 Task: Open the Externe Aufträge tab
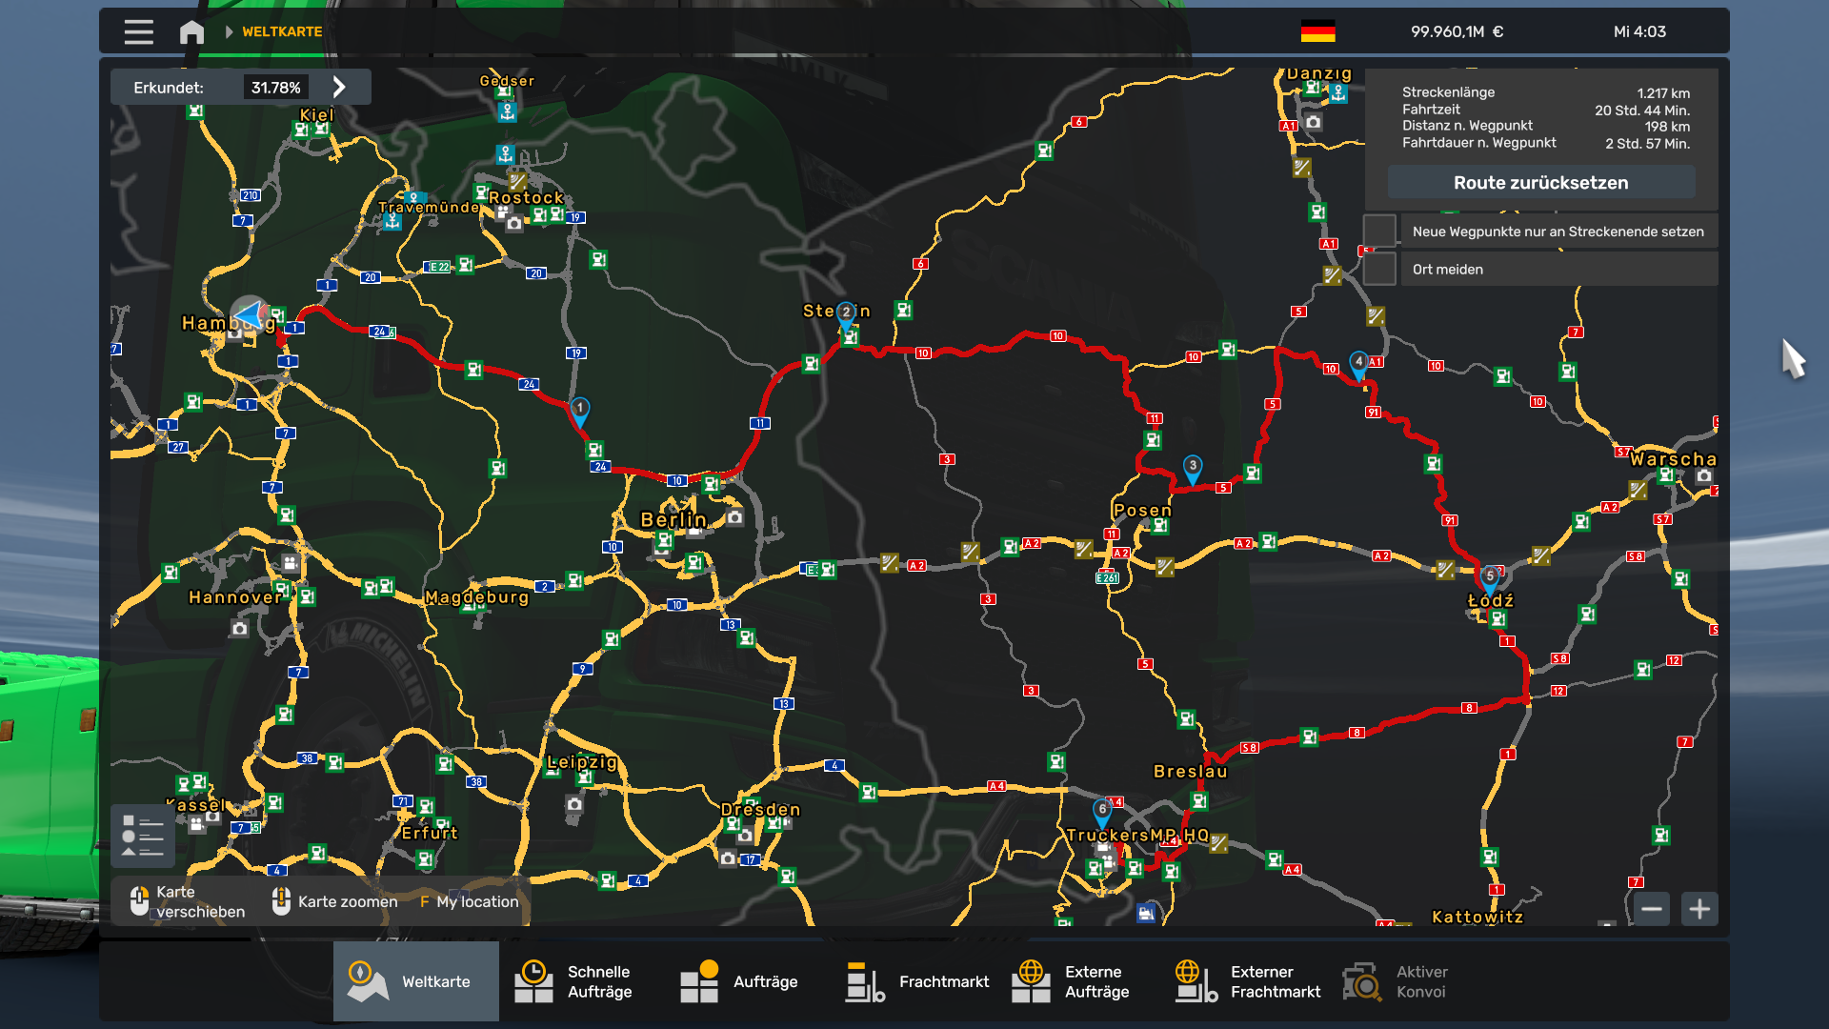click(x=1071, y=981)
